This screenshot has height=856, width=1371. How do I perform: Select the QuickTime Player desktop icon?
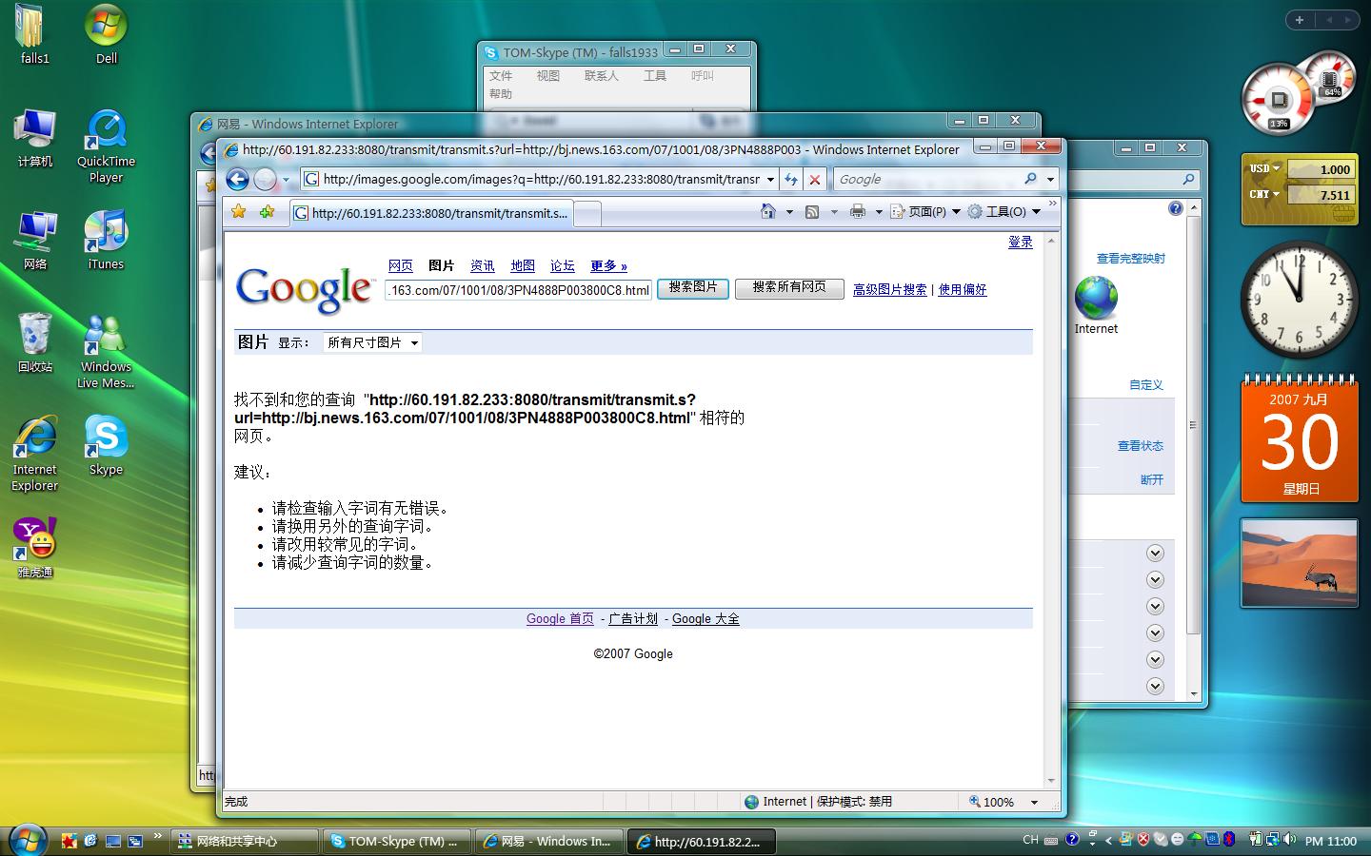point(106,145)
